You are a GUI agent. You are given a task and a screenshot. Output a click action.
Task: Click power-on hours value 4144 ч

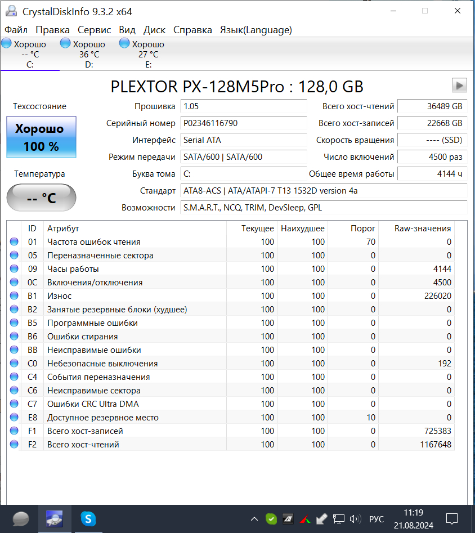[x=432, y=174]
